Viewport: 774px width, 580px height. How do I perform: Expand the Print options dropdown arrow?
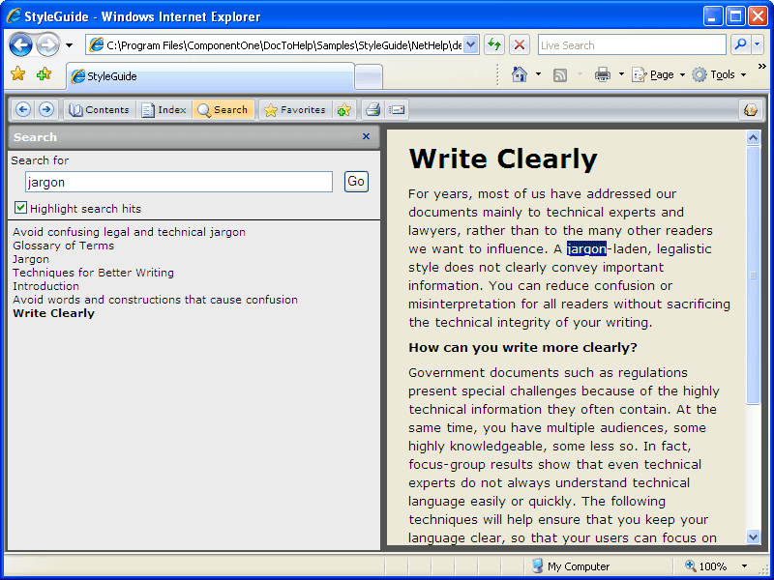coord(621,74)
